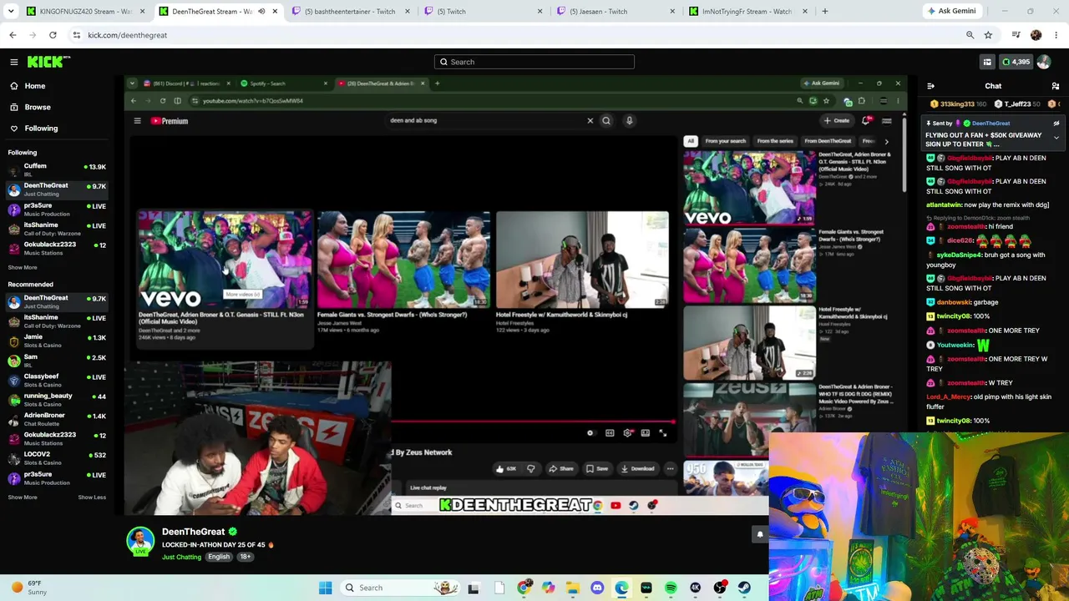This screenshot has width=1069, height=601.
Task: Open the Chrome zoom magnifier icon
Action: [x=970, y=35]
